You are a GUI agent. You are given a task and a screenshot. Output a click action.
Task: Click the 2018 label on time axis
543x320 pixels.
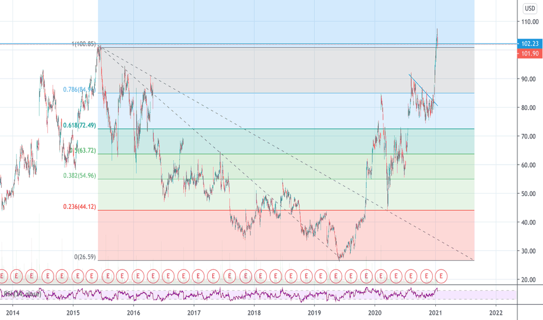(x=254, y=313)
